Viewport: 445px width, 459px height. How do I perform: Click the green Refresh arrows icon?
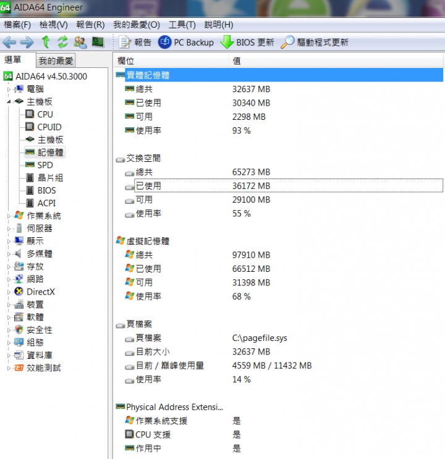tap(62, 42)
